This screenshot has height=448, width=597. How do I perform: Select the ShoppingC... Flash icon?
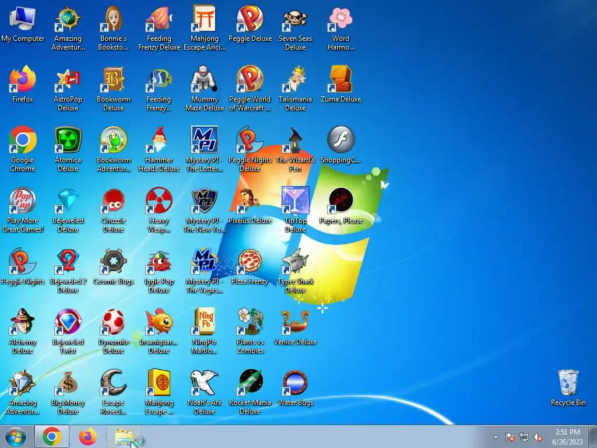(x=340, y=145)
